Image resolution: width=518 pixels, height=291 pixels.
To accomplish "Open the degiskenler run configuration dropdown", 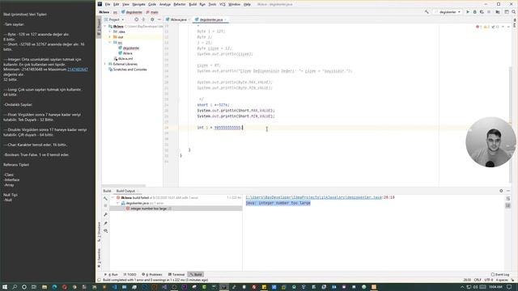I will [x=448, y=12].
